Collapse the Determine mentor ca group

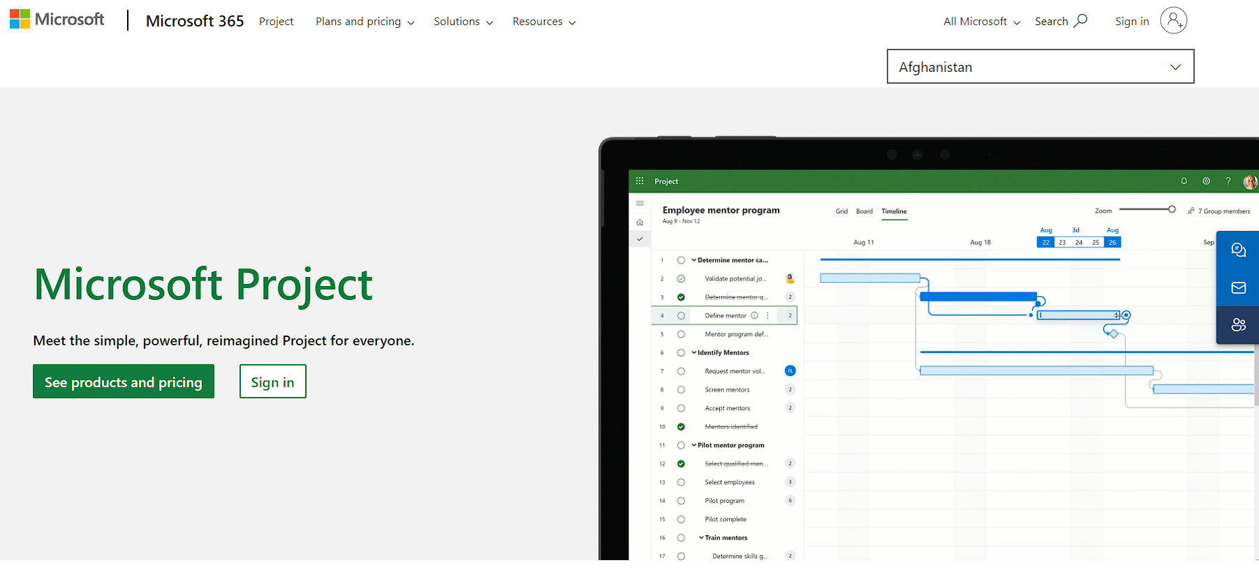pos(694,260)
